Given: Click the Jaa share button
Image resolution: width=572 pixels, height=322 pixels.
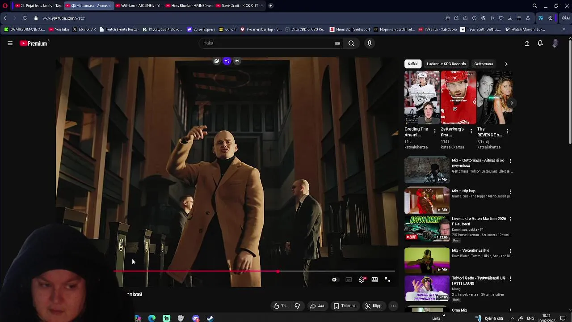Looking at the screenshot, I should coord(317,306).
